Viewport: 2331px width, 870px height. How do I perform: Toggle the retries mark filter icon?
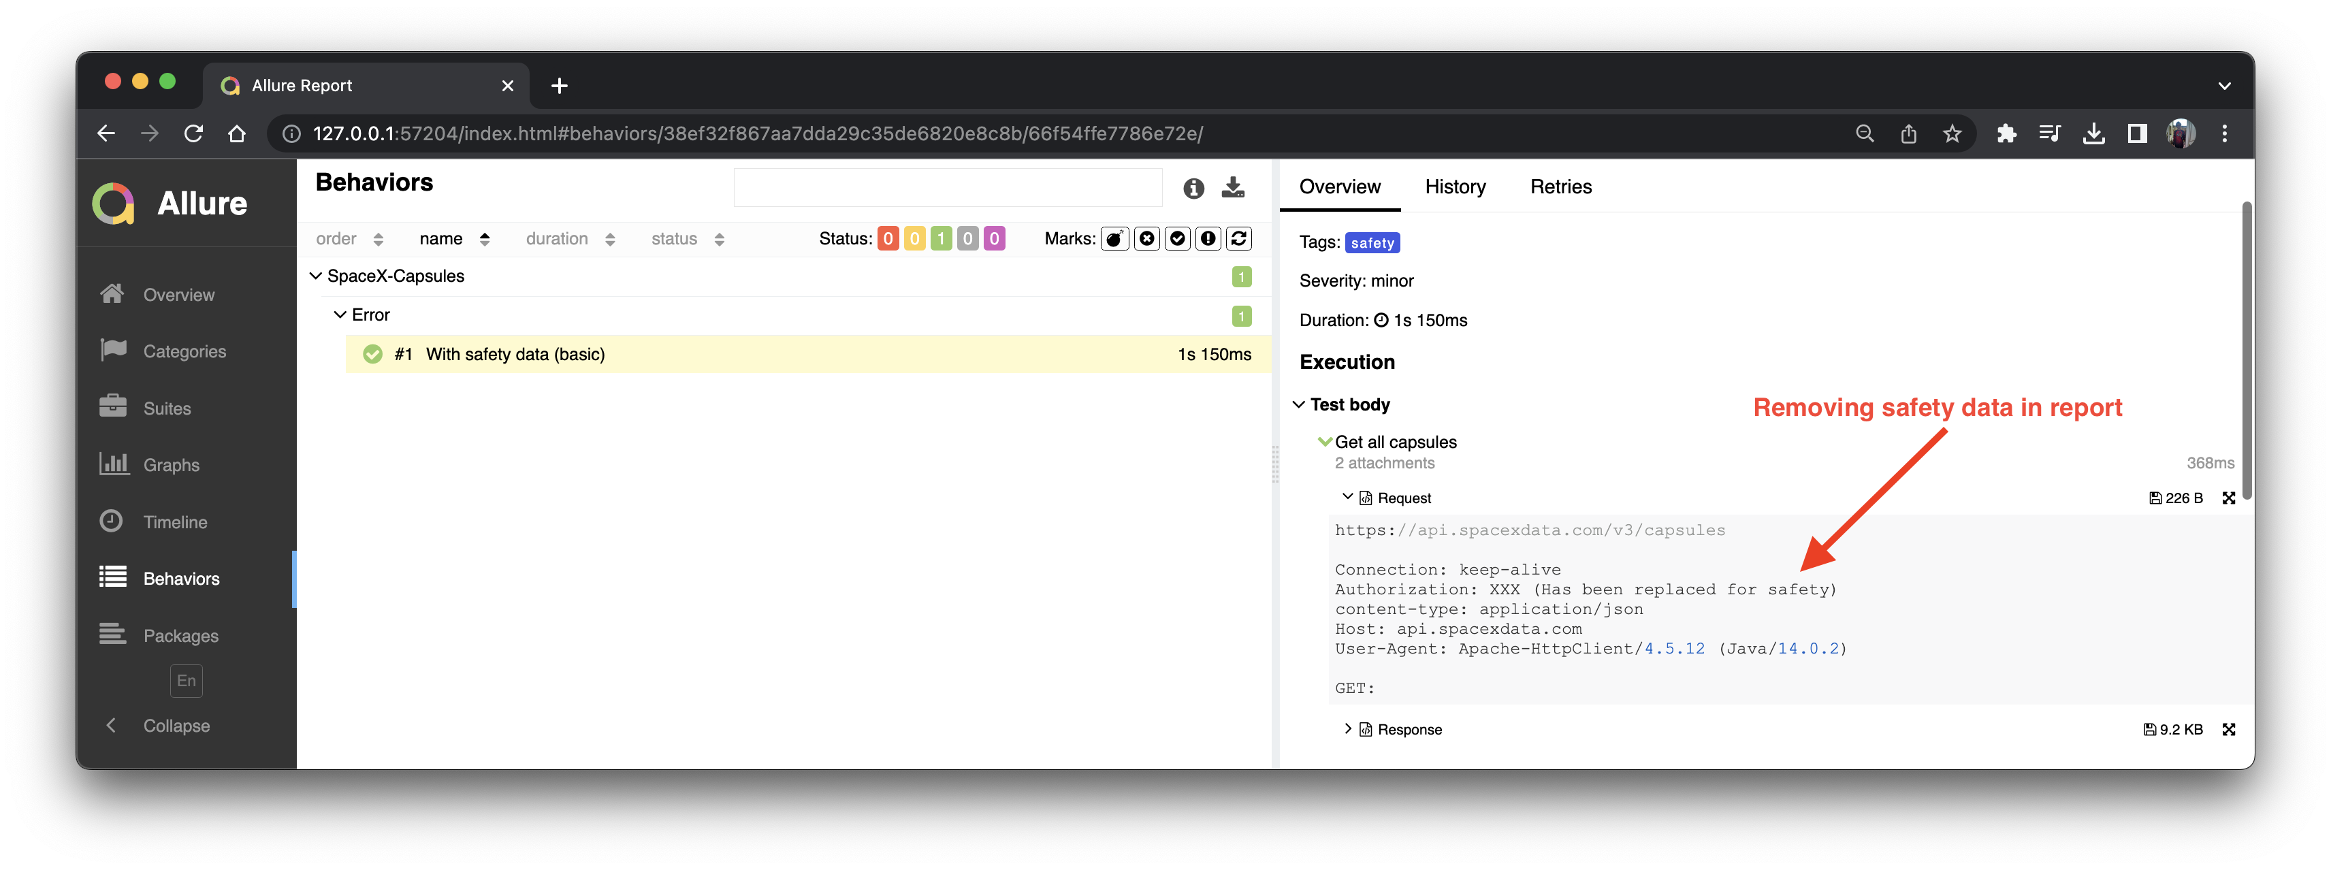1239,239
